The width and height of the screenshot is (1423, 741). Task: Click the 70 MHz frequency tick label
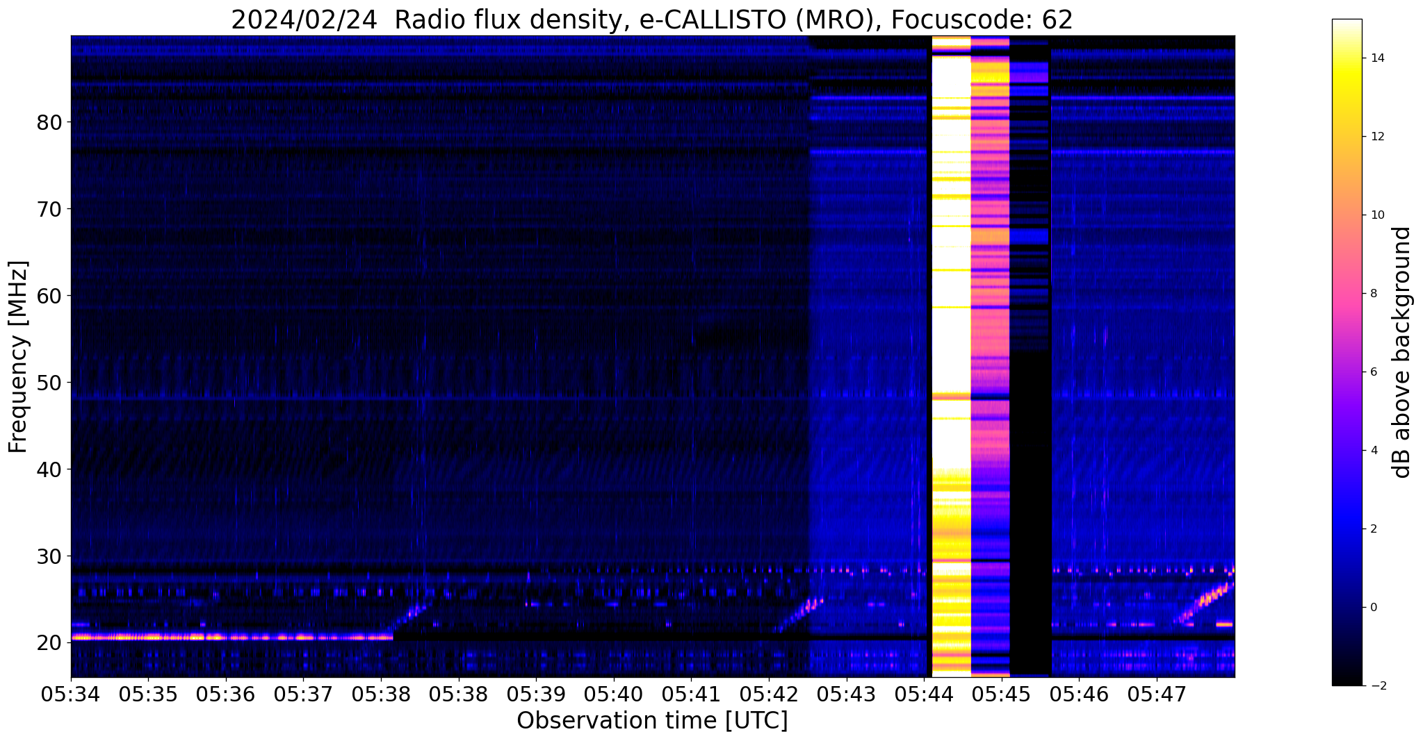pyautogui.click(x=49, y=209)
